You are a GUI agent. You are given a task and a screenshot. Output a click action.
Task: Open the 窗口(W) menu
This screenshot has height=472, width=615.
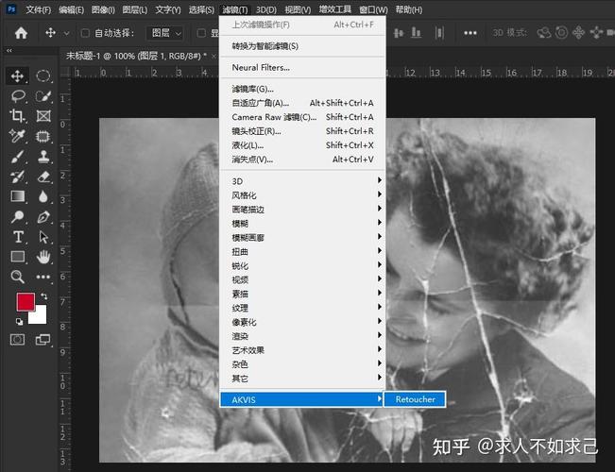tap(373, 9)
